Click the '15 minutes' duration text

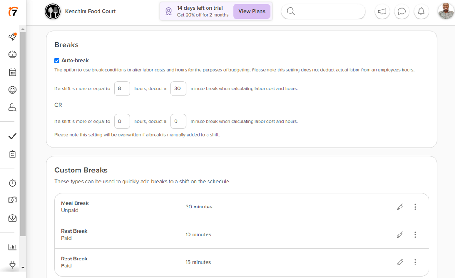click(x=198, y=262)
